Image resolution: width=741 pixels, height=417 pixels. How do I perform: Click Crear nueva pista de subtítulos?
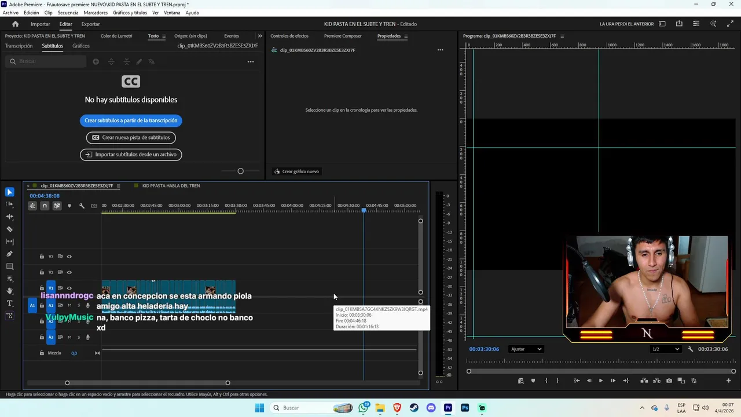point(131,138)
